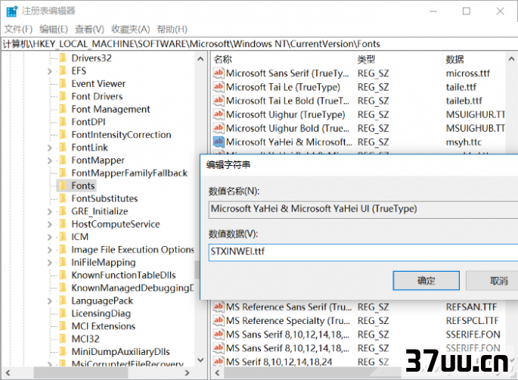
Task: Select the MCI Extensions folder icon
Action: pos(63,326)
